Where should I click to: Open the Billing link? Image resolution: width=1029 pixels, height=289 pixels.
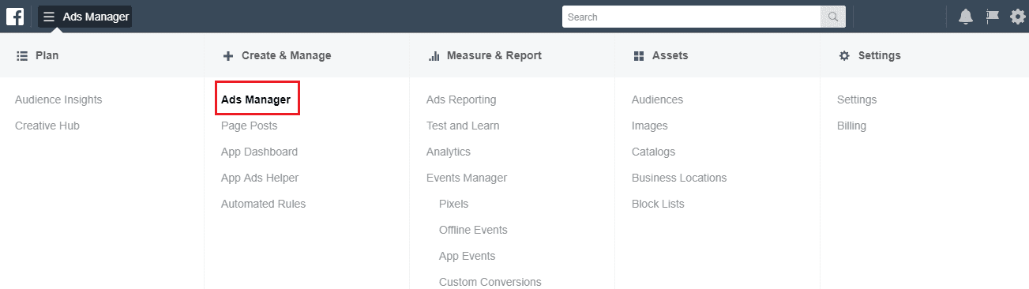pos(851,126)
